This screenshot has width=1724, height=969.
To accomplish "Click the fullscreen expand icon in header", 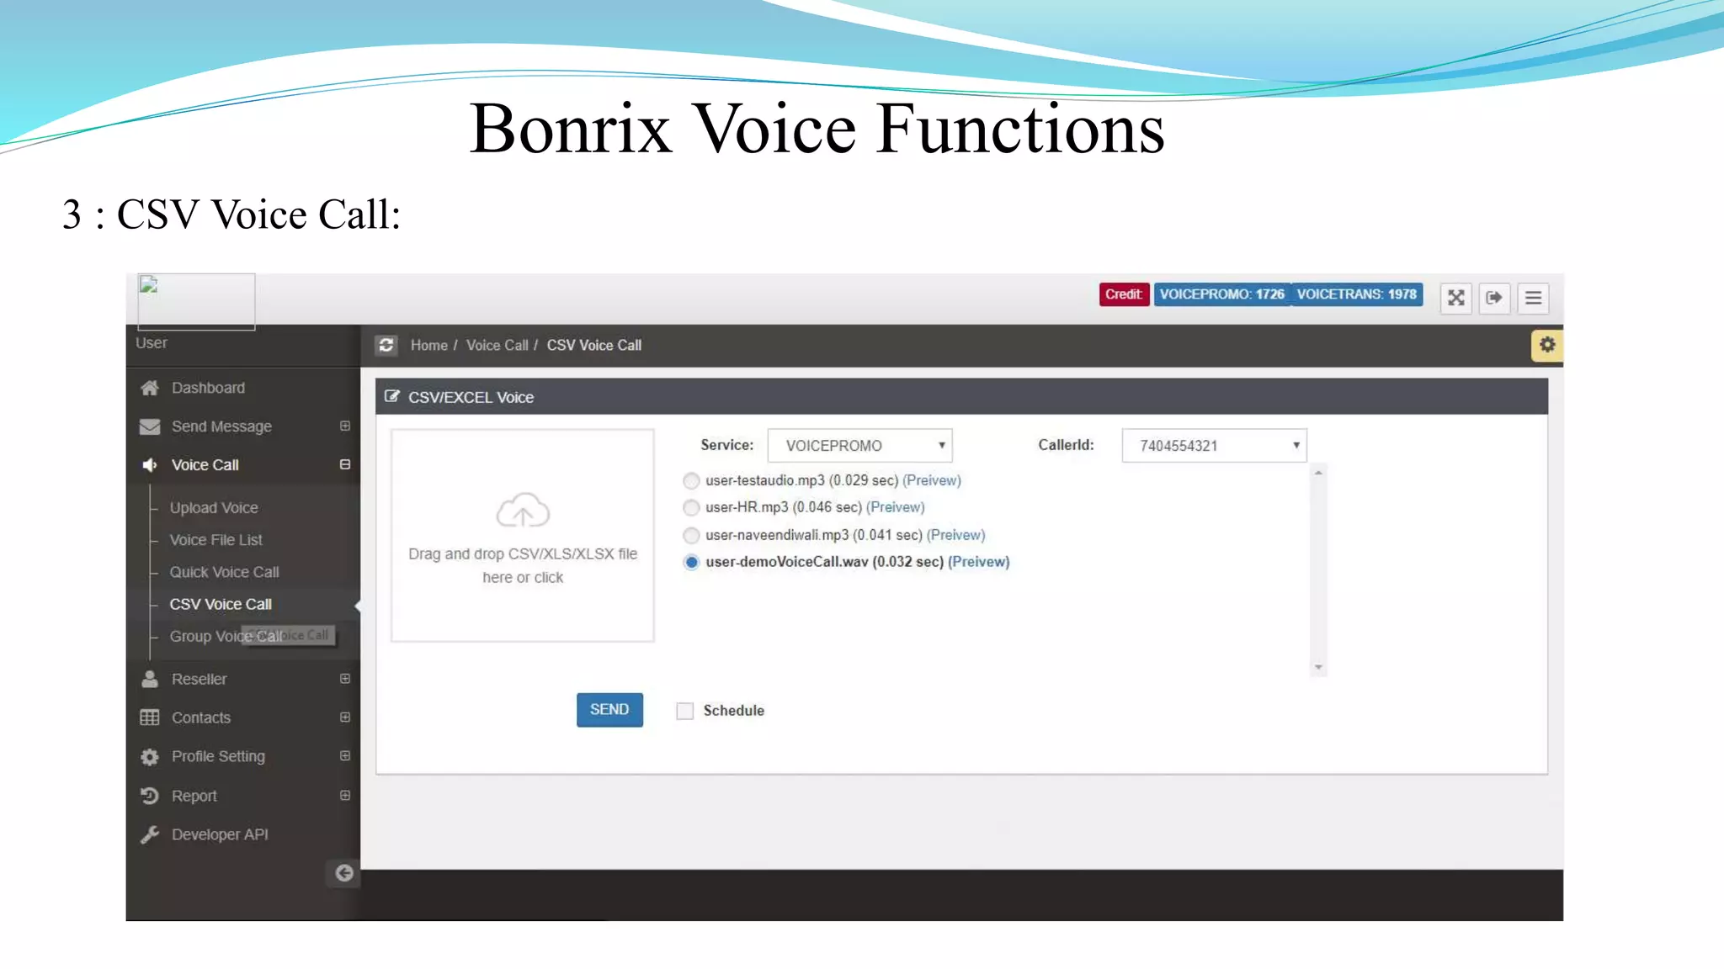I will click(1455, 298).
